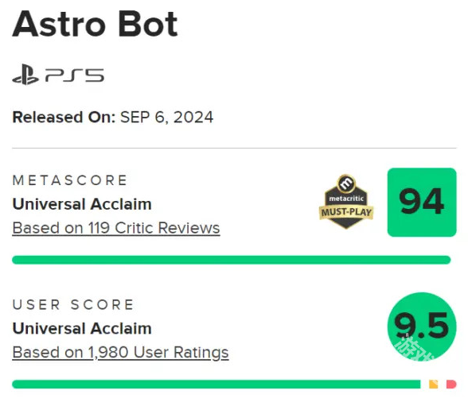Click the yellow mixed-ratings bar segment
The width and height of the screenshot is (468, 402).
click(433, 384)
